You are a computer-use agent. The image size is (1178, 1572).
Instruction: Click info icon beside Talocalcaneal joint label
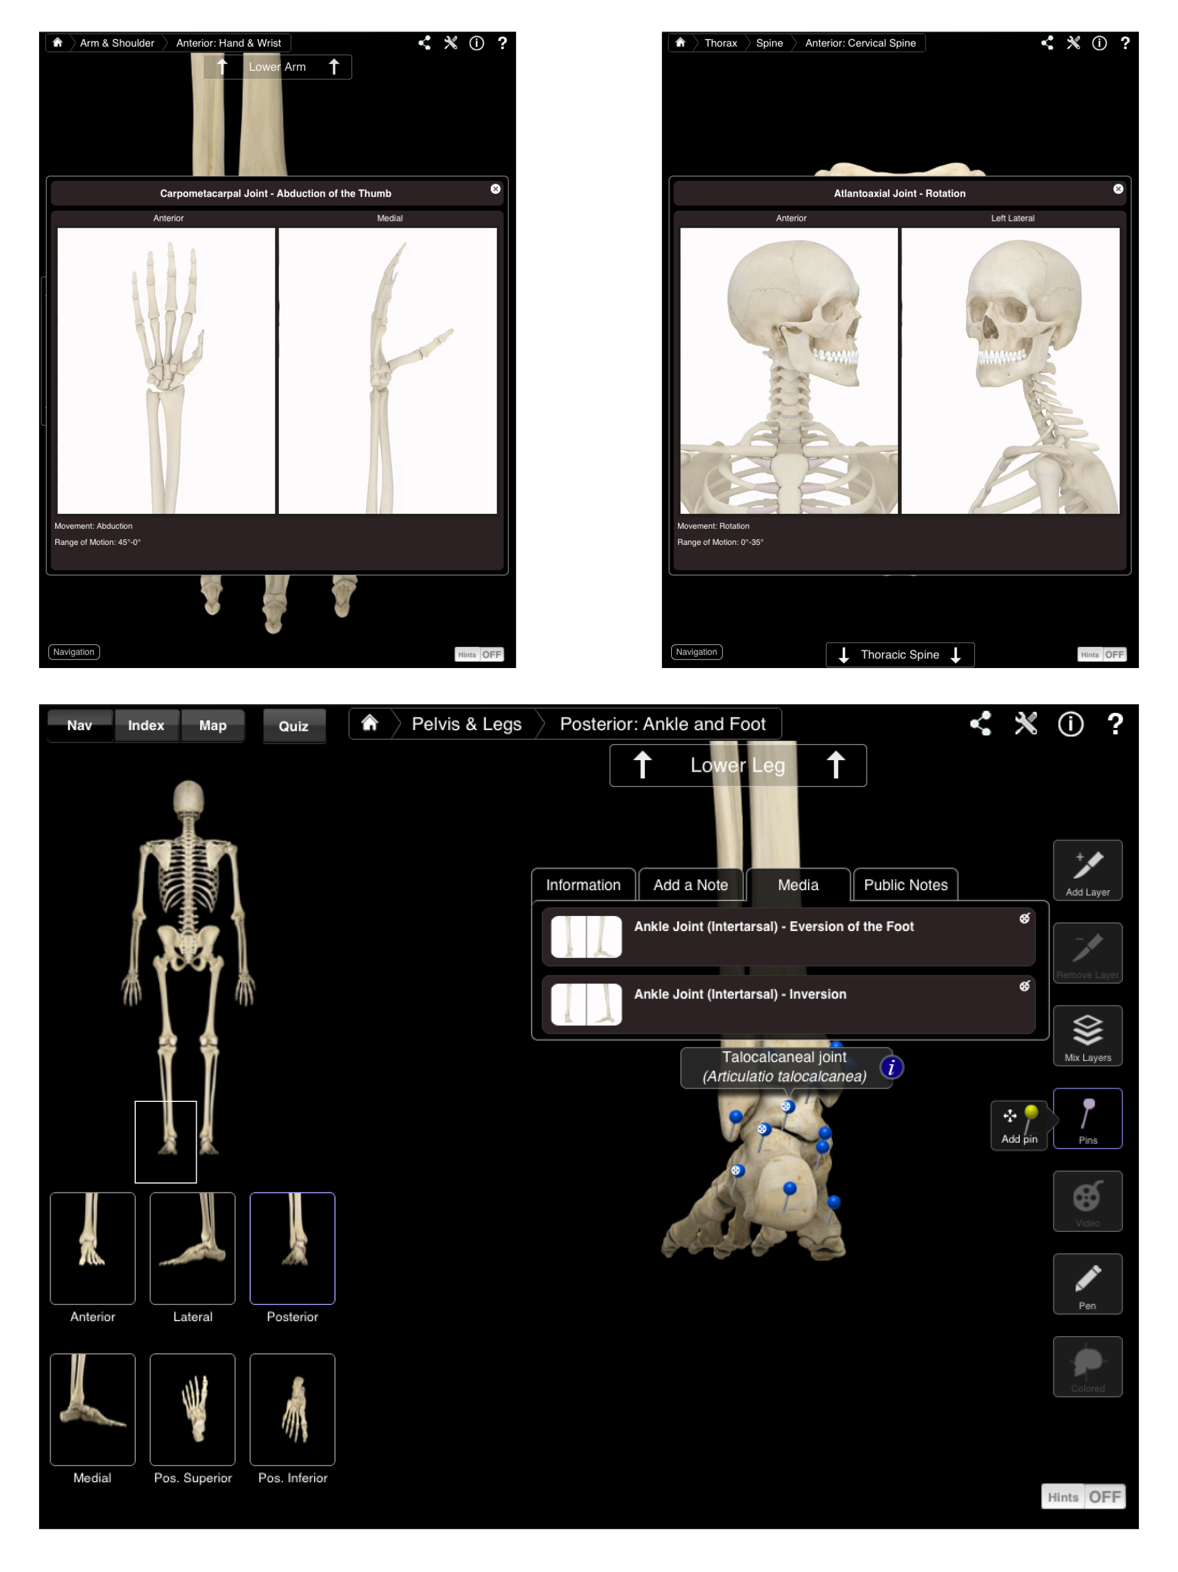(891, 1067)
